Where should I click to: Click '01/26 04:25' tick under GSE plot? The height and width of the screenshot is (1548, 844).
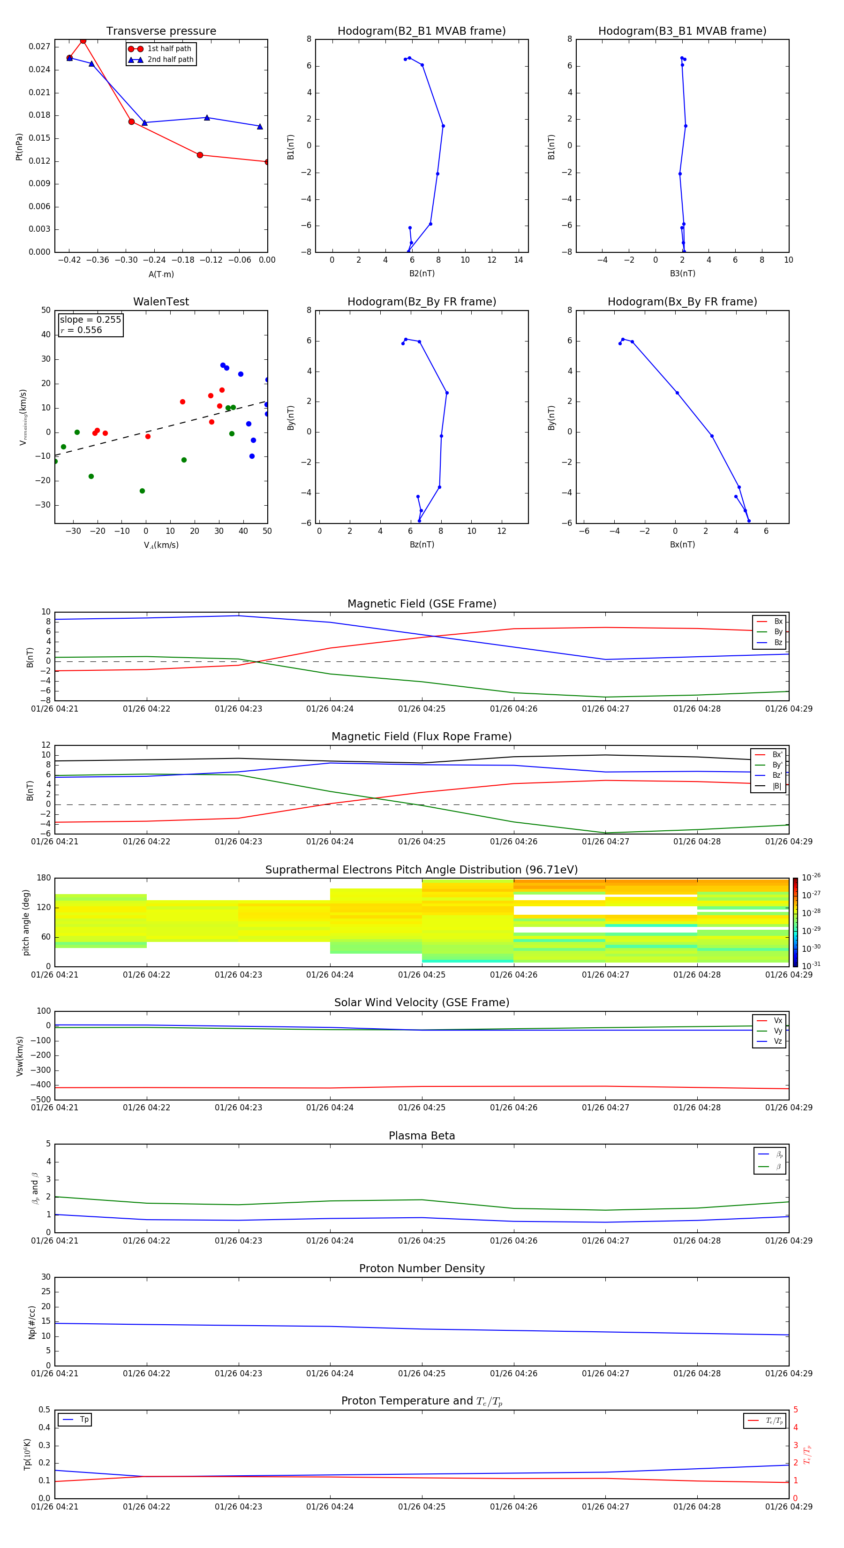[422, 709]
